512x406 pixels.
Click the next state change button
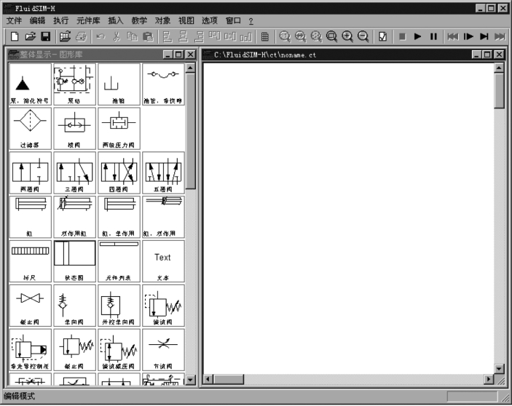[x=484, y=36]
